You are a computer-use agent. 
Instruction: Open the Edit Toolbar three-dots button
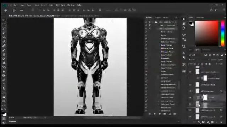[4, 105]
